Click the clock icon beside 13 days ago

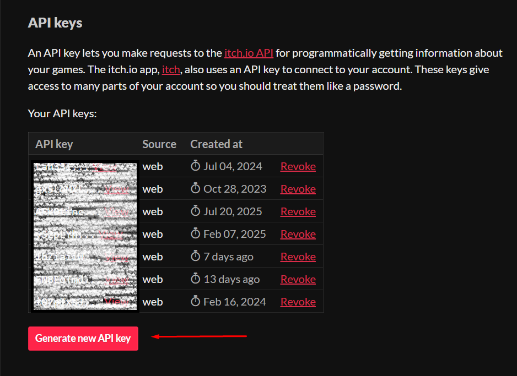(195, 279)
